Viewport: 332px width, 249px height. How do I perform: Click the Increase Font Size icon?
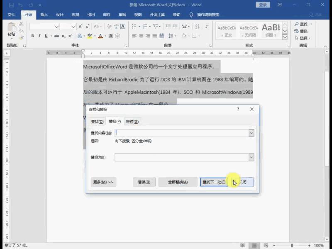tap(79, 27)
